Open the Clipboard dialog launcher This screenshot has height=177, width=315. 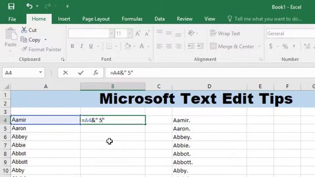tap(63, 59)
